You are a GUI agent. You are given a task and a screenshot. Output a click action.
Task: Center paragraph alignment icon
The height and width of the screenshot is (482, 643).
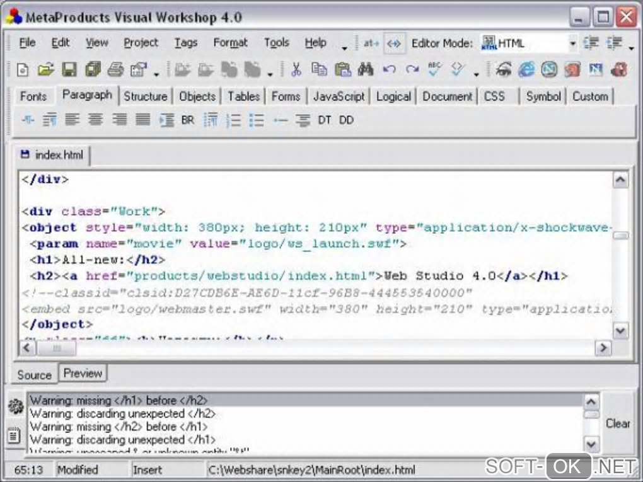click(x=96, y=120)
